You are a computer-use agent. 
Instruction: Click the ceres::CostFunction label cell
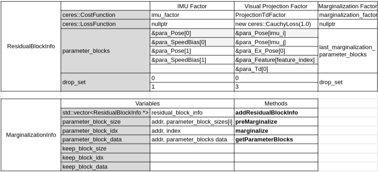click(x=105, y=15)
